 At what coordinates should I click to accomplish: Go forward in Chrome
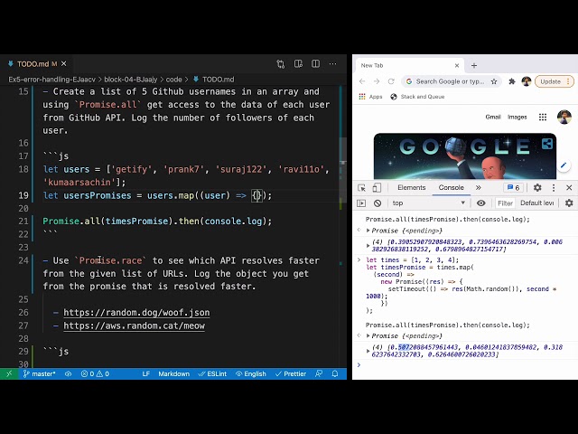click(x=377, y=81)
